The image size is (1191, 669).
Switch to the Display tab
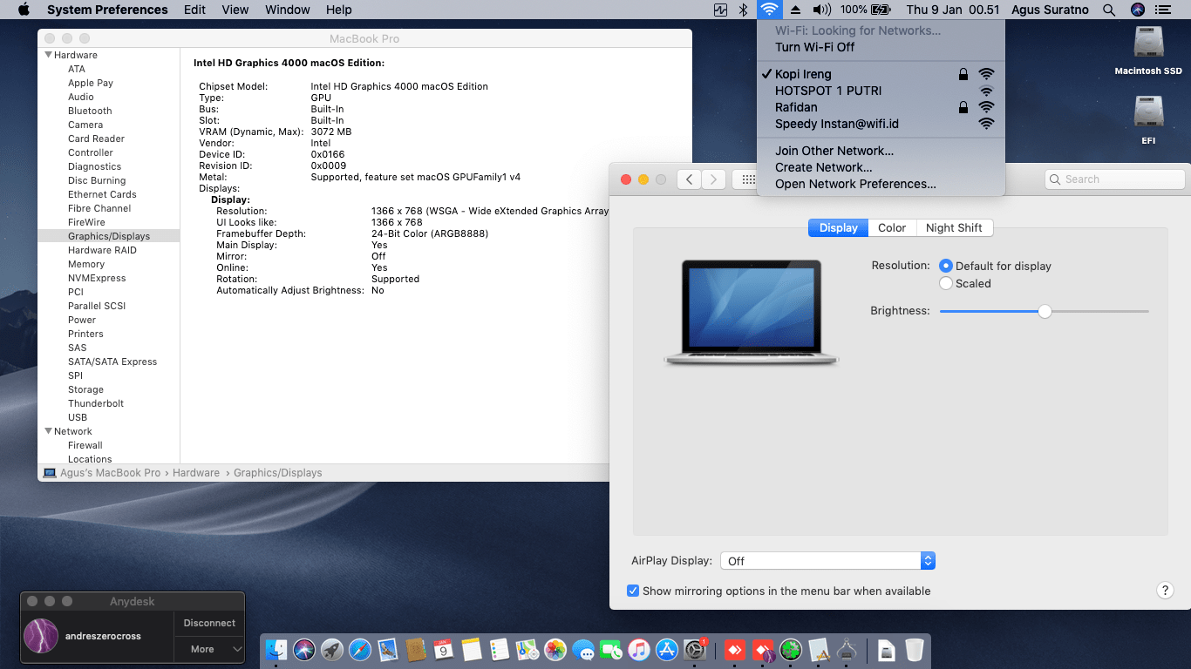(x=839, y=227)
